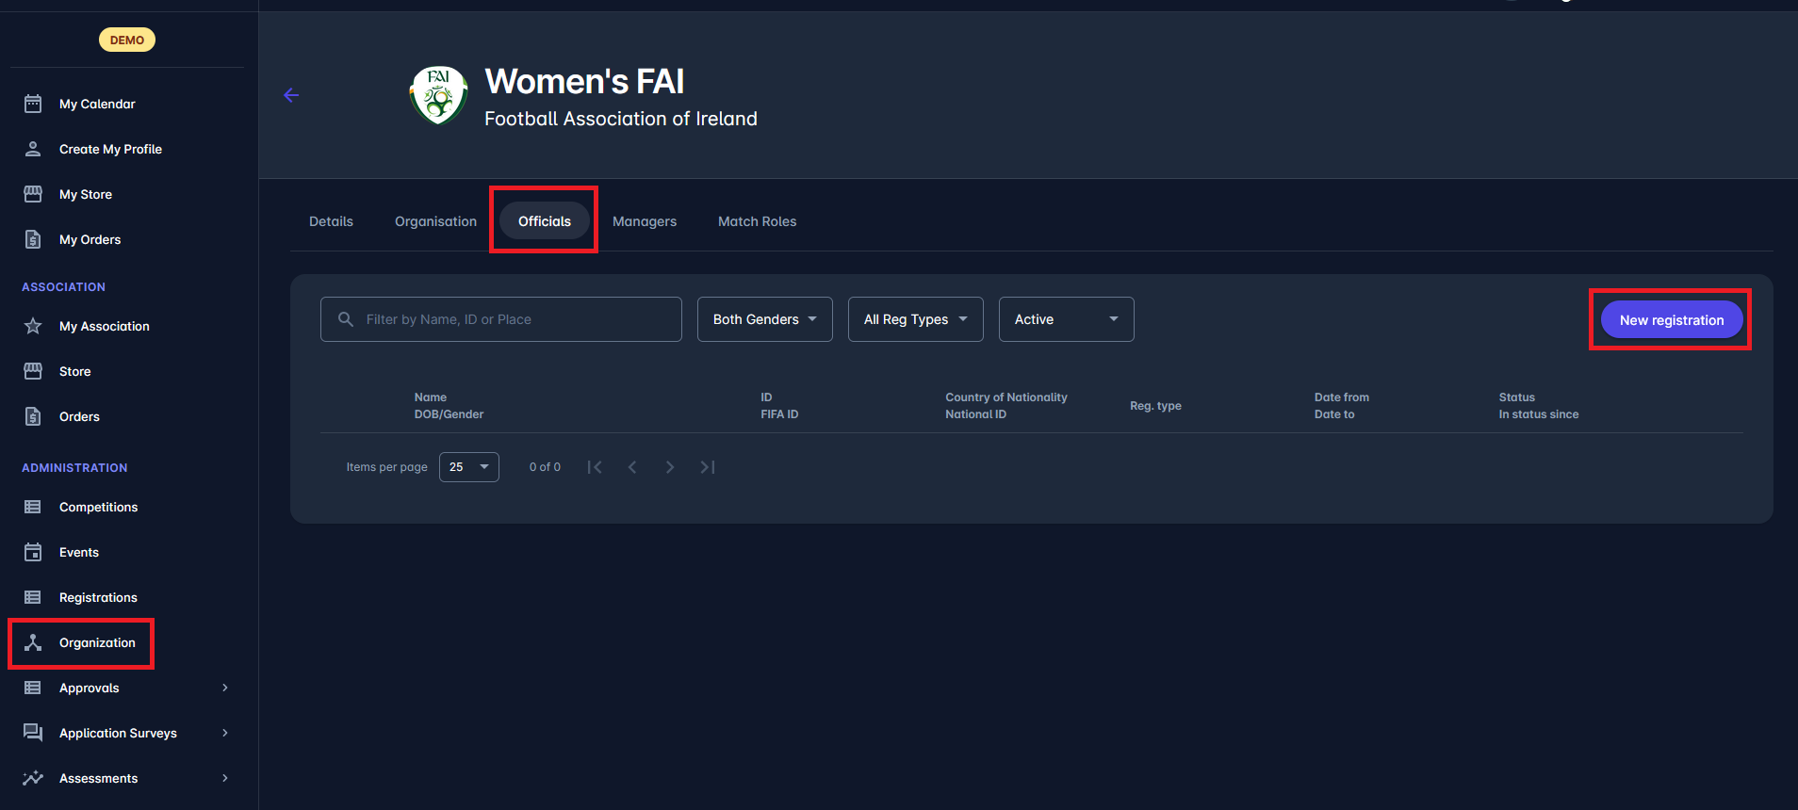
Task: Open the All Reg Types dropdown
Action: point(915,319)
